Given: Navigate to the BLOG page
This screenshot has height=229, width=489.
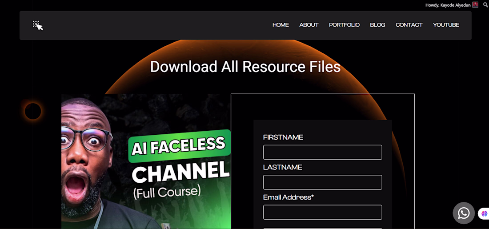Looking at the screenshot, I should tap(377, 25).
